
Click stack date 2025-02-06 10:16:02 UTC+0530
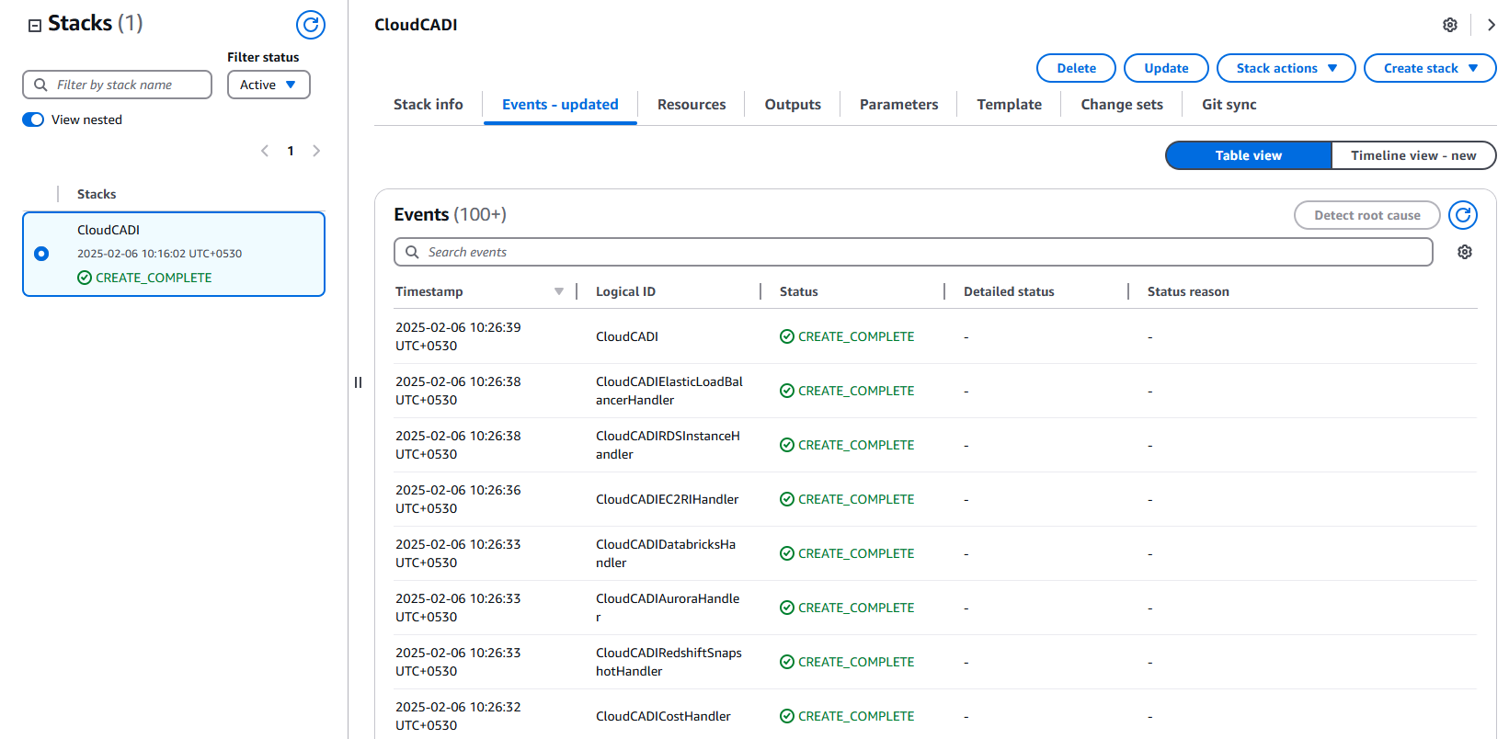[x=159, y=254]
